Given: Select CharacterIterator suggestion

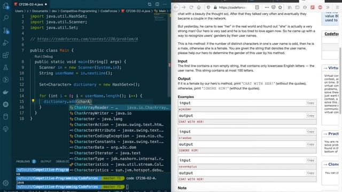Looking at the screenshot, I should pyautogui.click(x=120, y=153).
